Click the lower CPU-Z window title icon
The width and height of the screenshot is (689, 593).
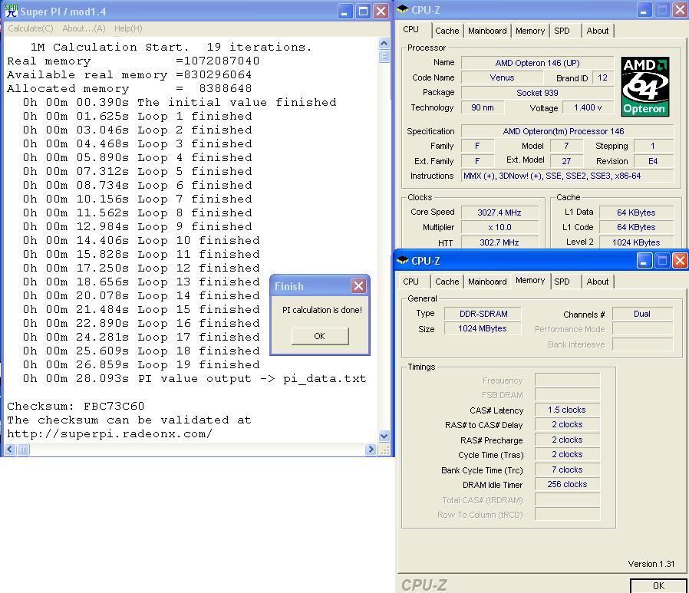pyautogui.click(x=403, y=261)
